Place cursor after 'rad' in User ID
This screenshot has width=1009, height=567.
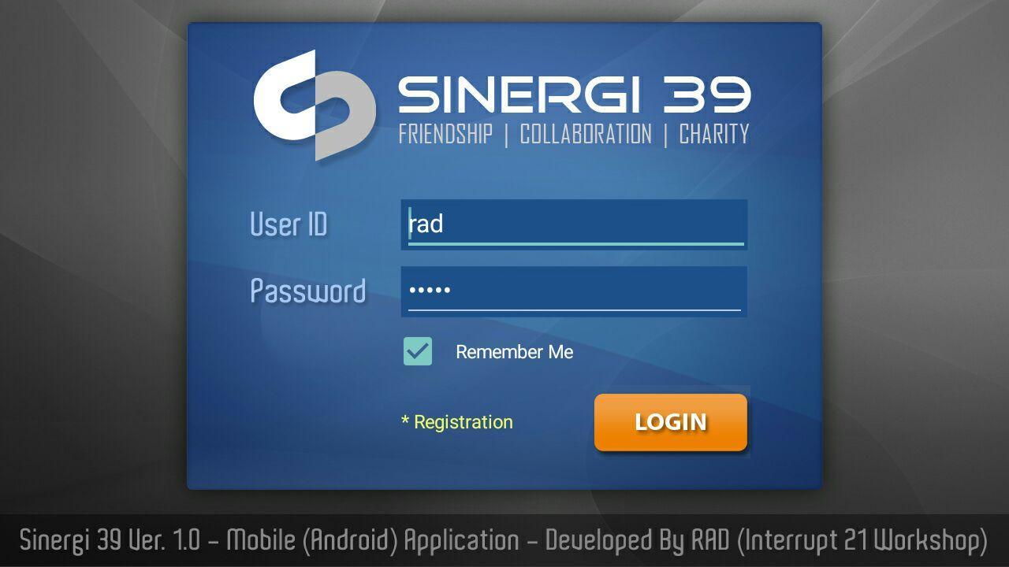coord(445,224)
